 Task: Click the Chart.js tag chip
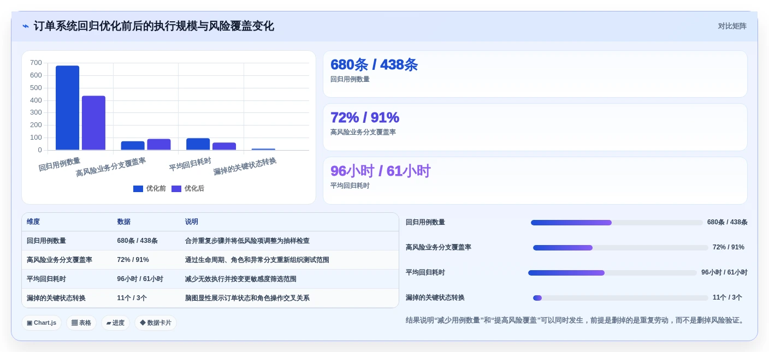42,323
